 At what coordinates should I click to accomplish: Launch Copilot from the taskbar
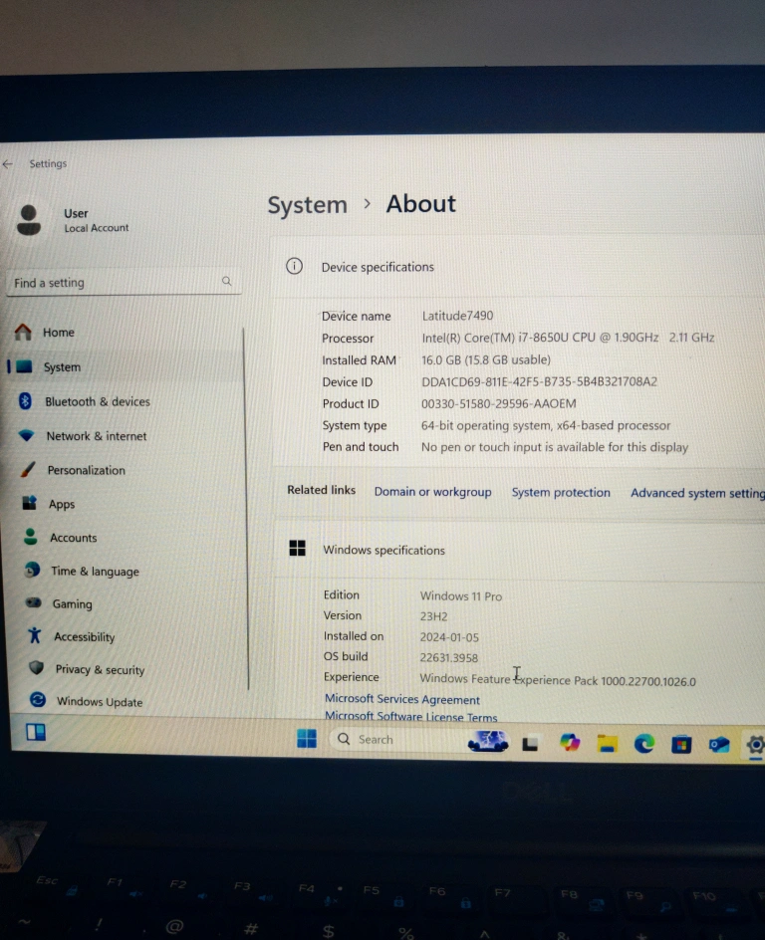click(x=570, y=743)
